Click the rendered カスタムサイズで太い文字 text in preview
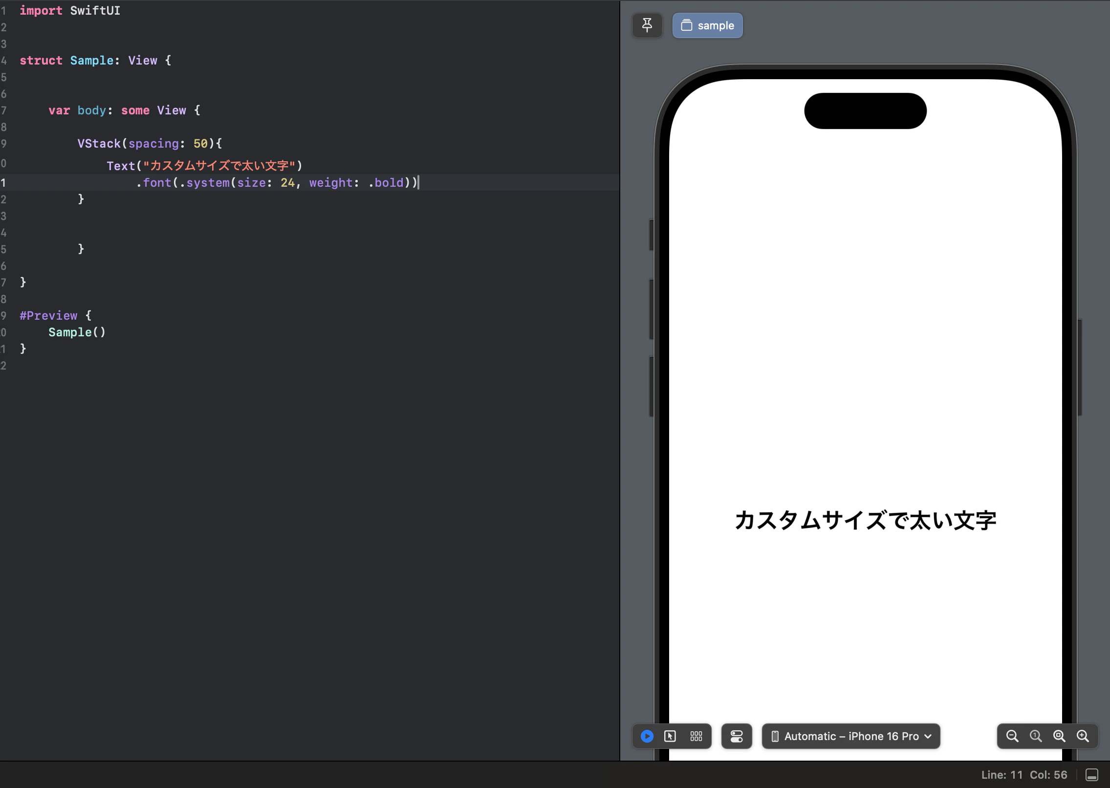1110x788 pixels. click(x=864, y=520)
